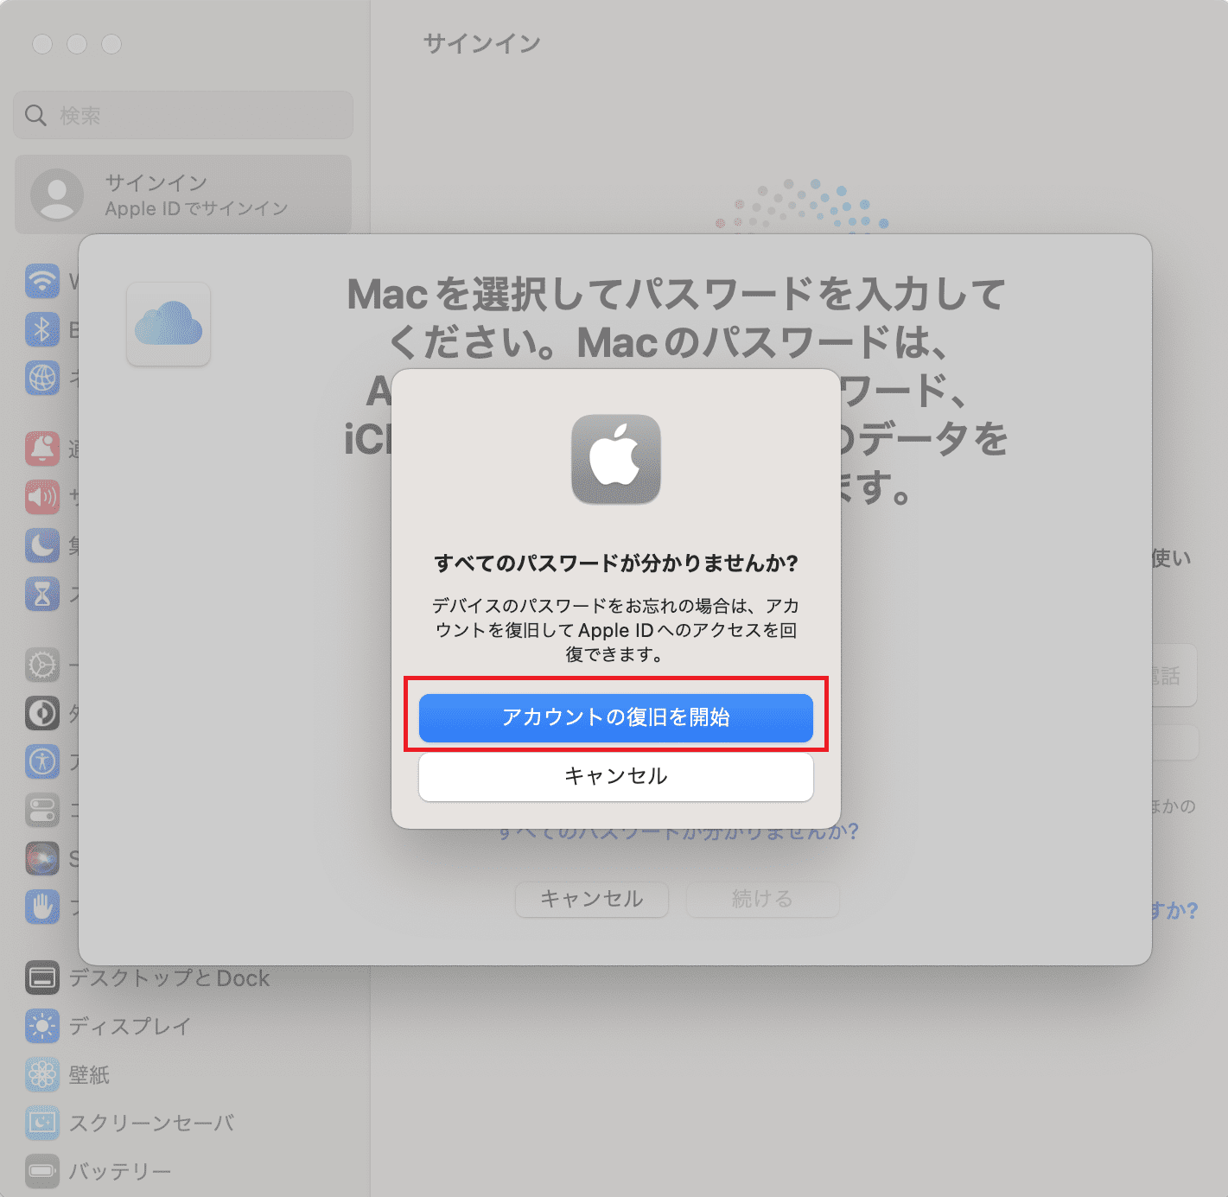1228x1197 pixels.
Task: Click キャンセル in the sheet behind the alert
Action: tap(592, 899)
